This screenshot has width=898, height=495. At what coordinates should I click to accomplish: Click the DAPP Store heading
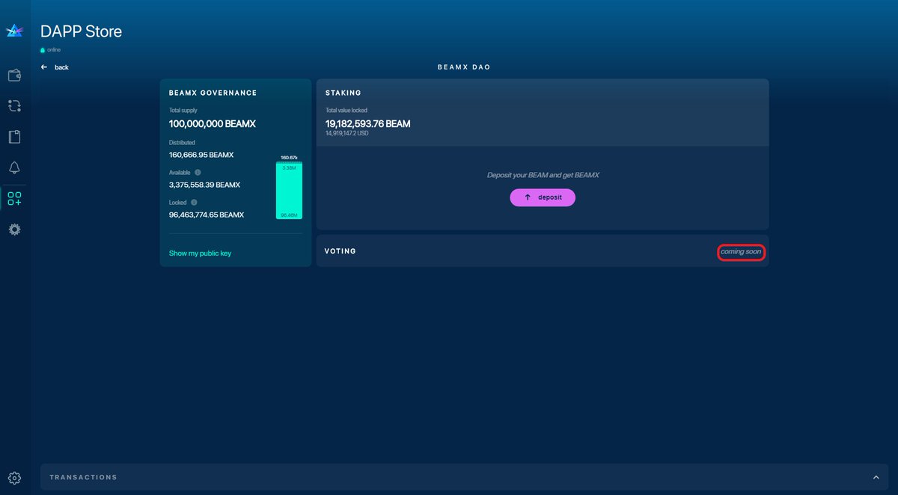pos(81,31)
